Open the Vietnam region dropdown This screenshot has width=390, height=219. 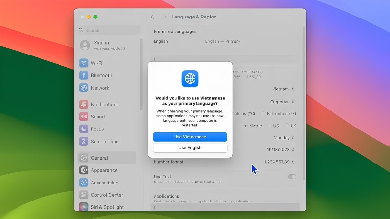click(x=284, y=89)
